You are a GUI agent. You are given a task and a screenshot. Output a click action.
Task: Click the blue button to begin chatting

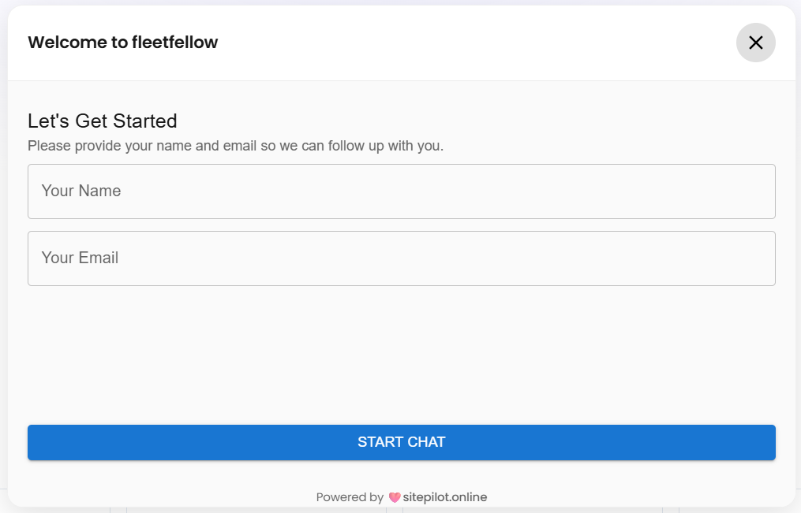point(401,442)
